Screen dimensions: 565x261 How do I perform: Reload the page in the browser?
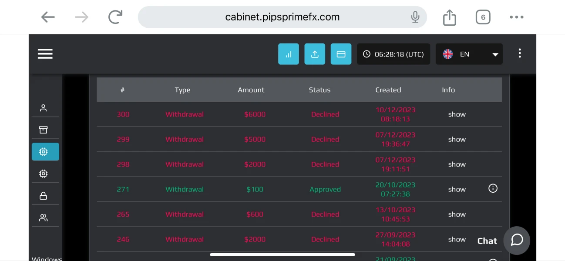(x=115, y=17)
